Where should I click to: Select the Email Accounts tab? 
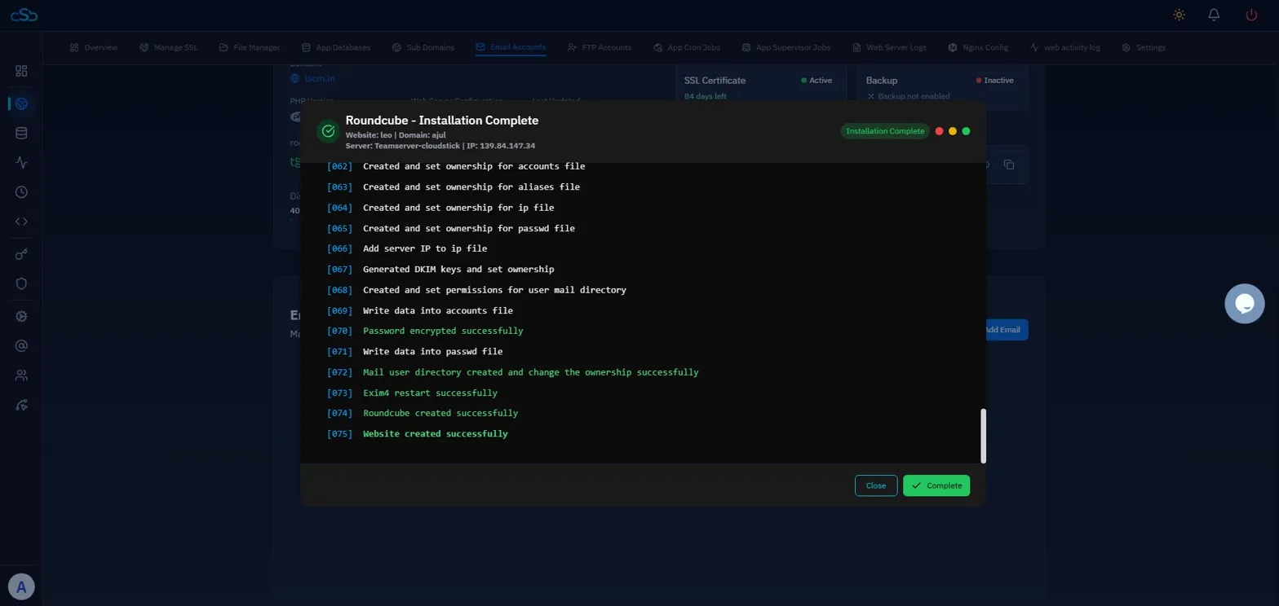click(511, 47)
